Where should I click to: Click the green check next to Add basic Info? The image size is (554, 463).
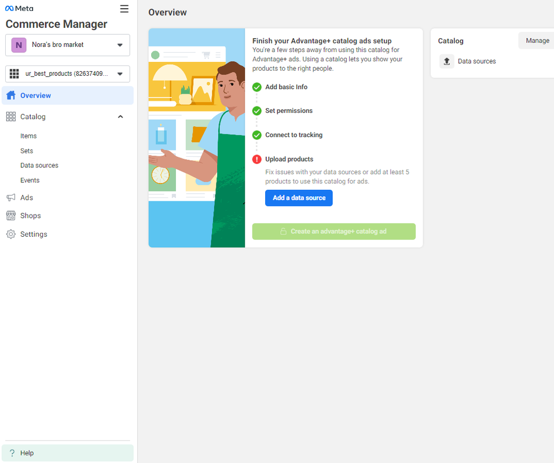click(257, 87)
